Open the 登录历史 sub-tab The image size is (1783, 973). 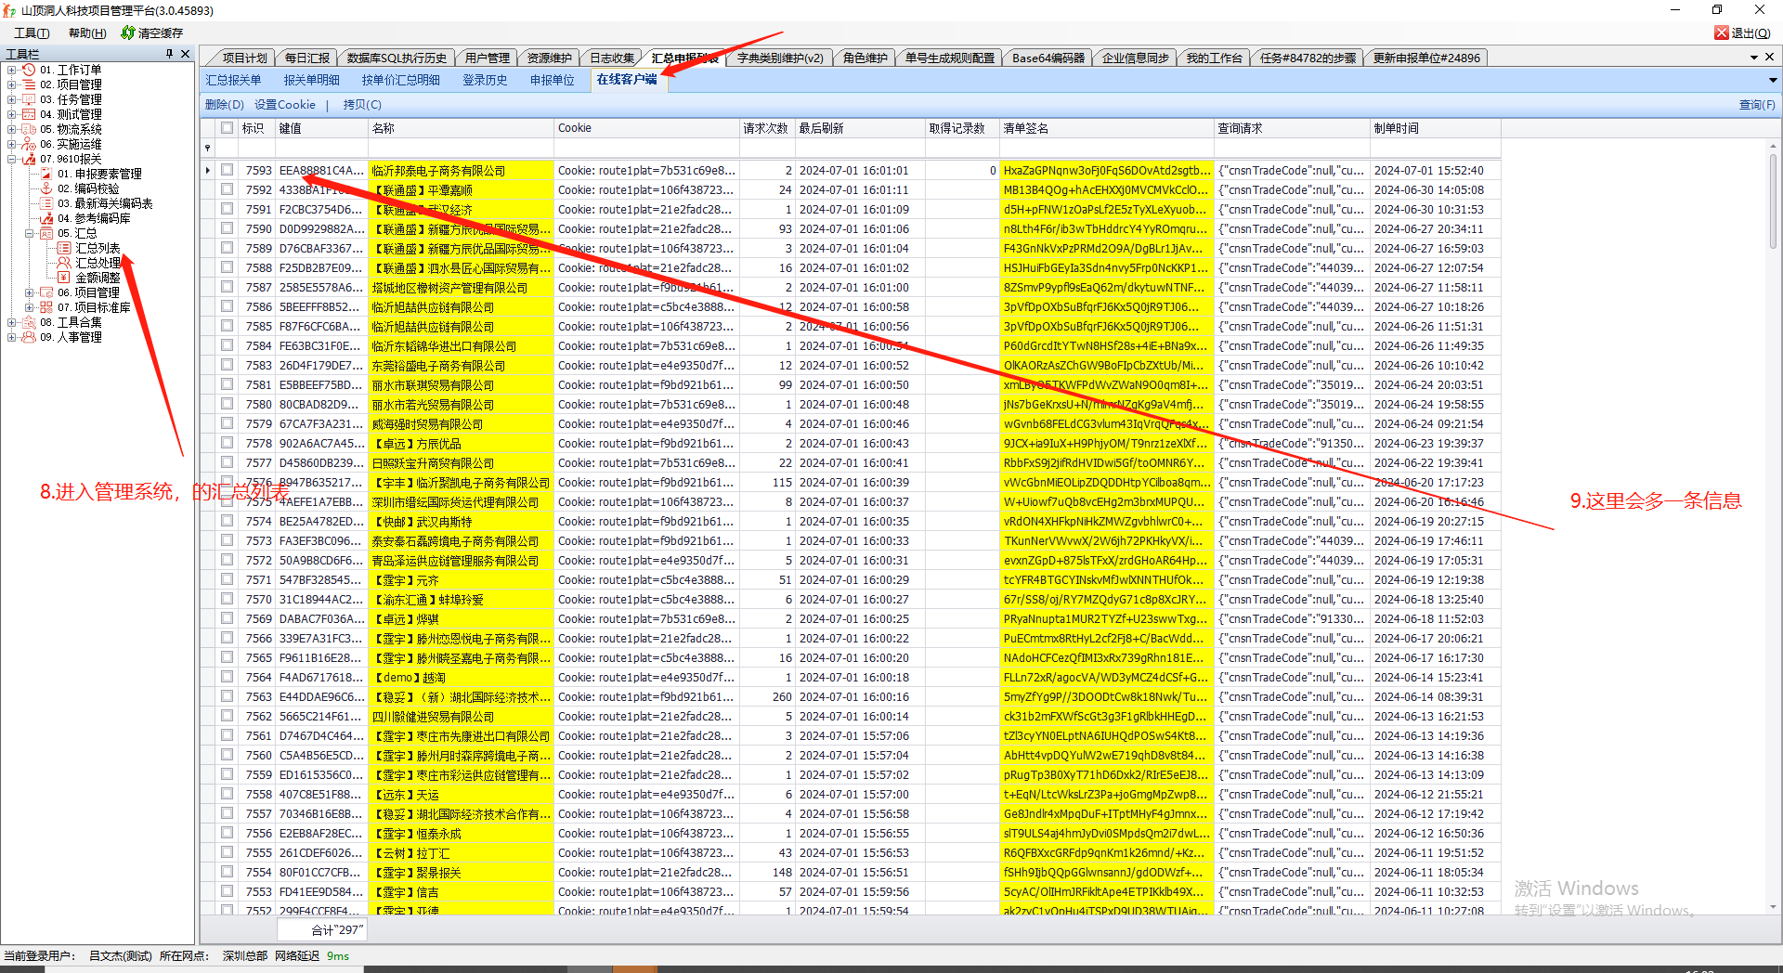(485, 80)
